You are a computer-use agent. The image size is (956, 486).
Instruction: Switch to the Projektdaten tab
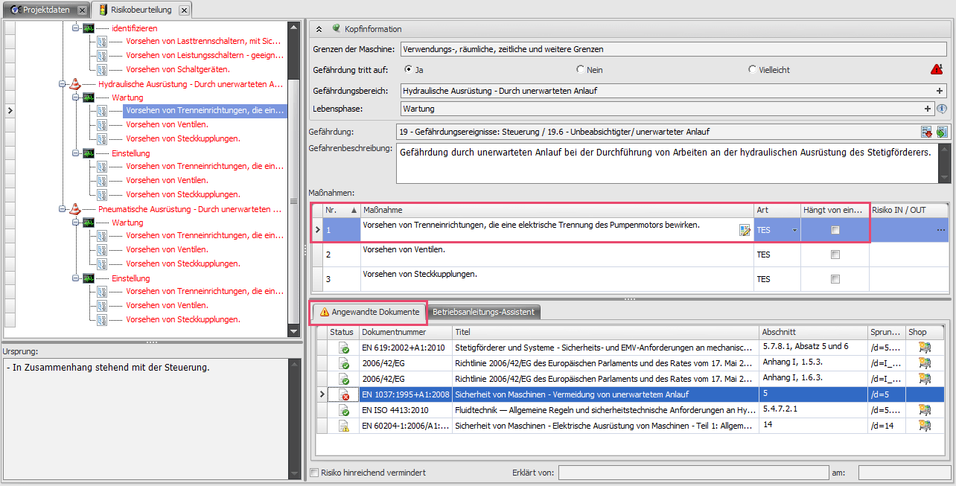click(x=43, y=10)
